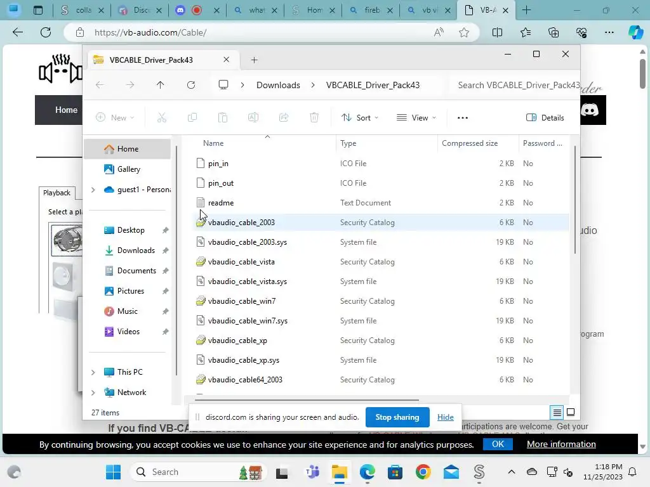Click the Rename icon in Explorer toolbar
This screenshot has width=650, height=487.
[253, 117]
